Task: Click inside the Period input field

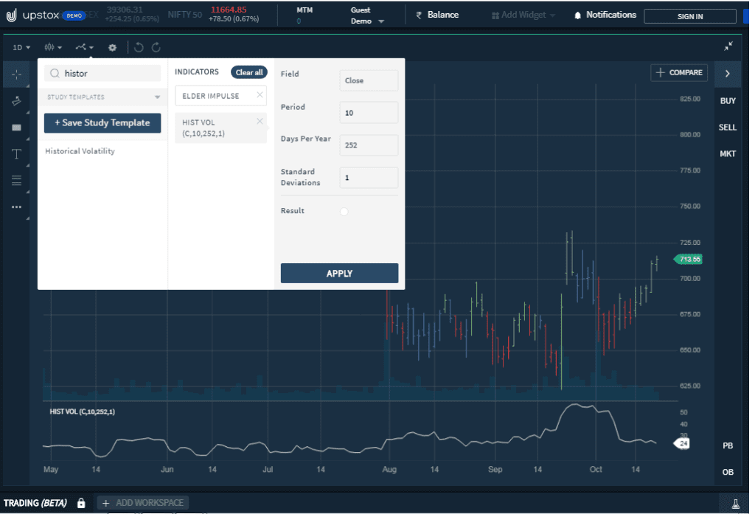Action: (x=369, y=112)
